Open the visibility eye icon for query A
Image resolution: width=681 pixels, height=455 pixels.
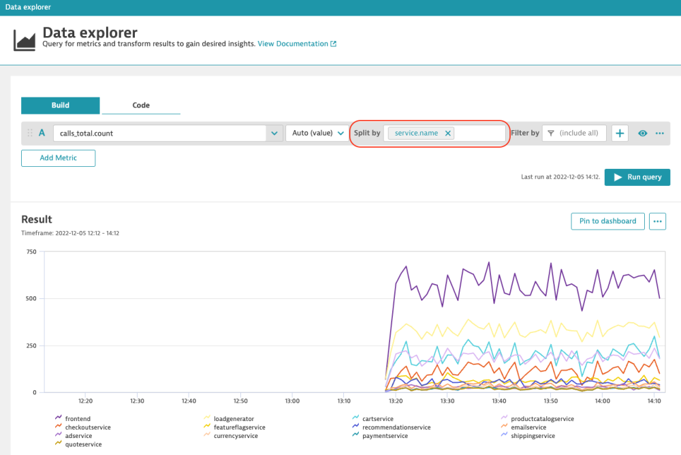(x=642, y=133)
